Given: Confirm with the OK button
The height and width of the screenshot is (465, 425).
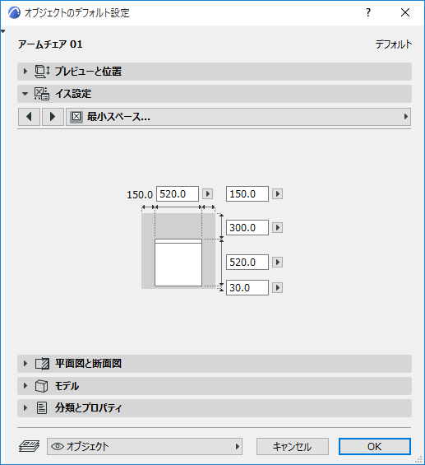Looking at the screenshot, I should tap(375, 446).
